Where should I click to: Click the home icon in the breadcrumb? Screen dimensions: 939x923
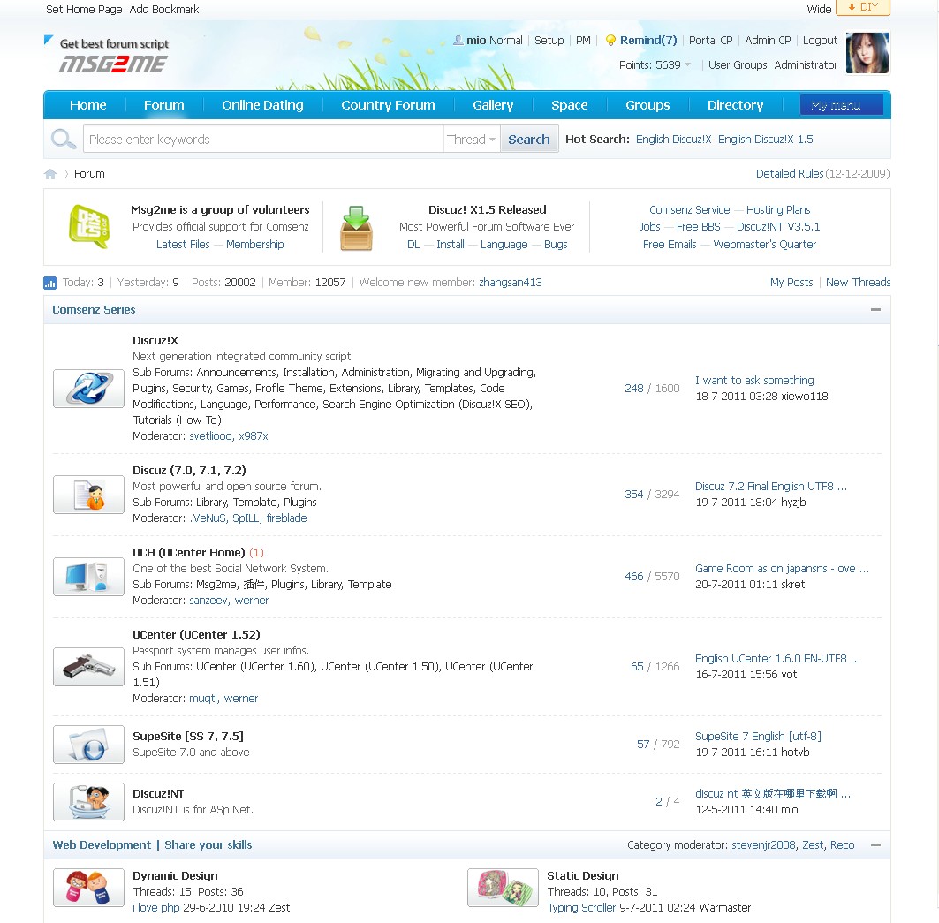(x=50, y=174)
